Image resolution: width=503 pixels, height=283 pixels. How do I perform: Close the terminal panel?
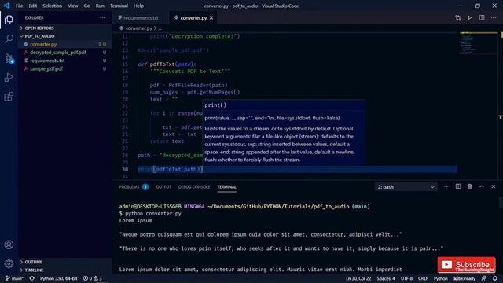point(494,186)
